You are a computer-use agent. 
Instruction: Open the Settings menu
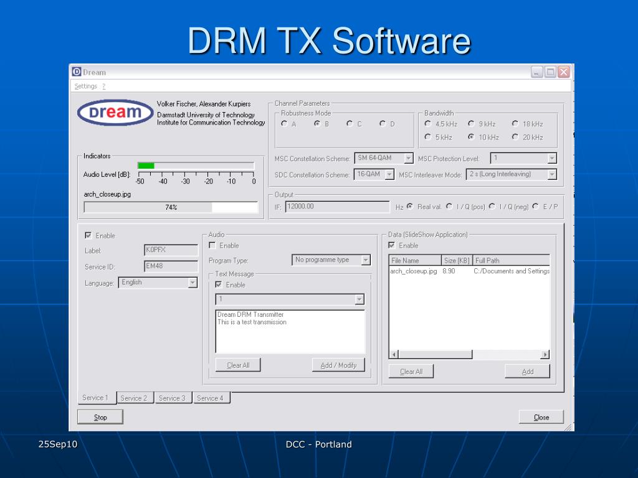pyautogui.click(x=86, y=86)
